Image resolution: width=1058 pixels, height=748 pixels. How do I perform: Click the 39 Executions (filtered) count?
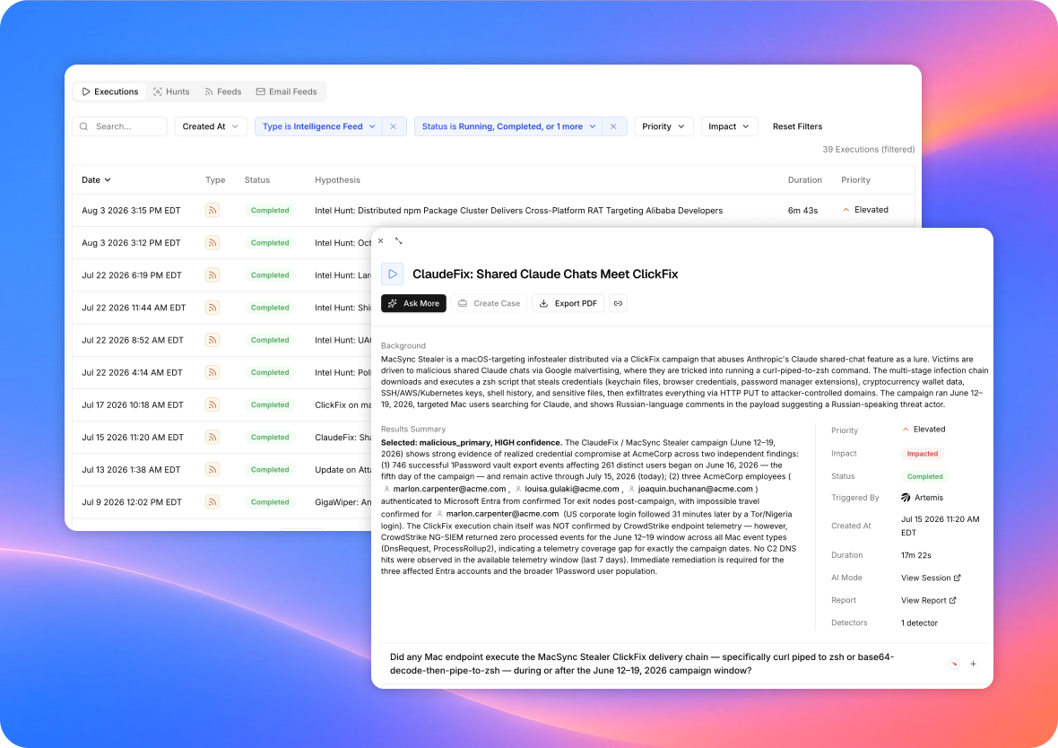point(869,149)
